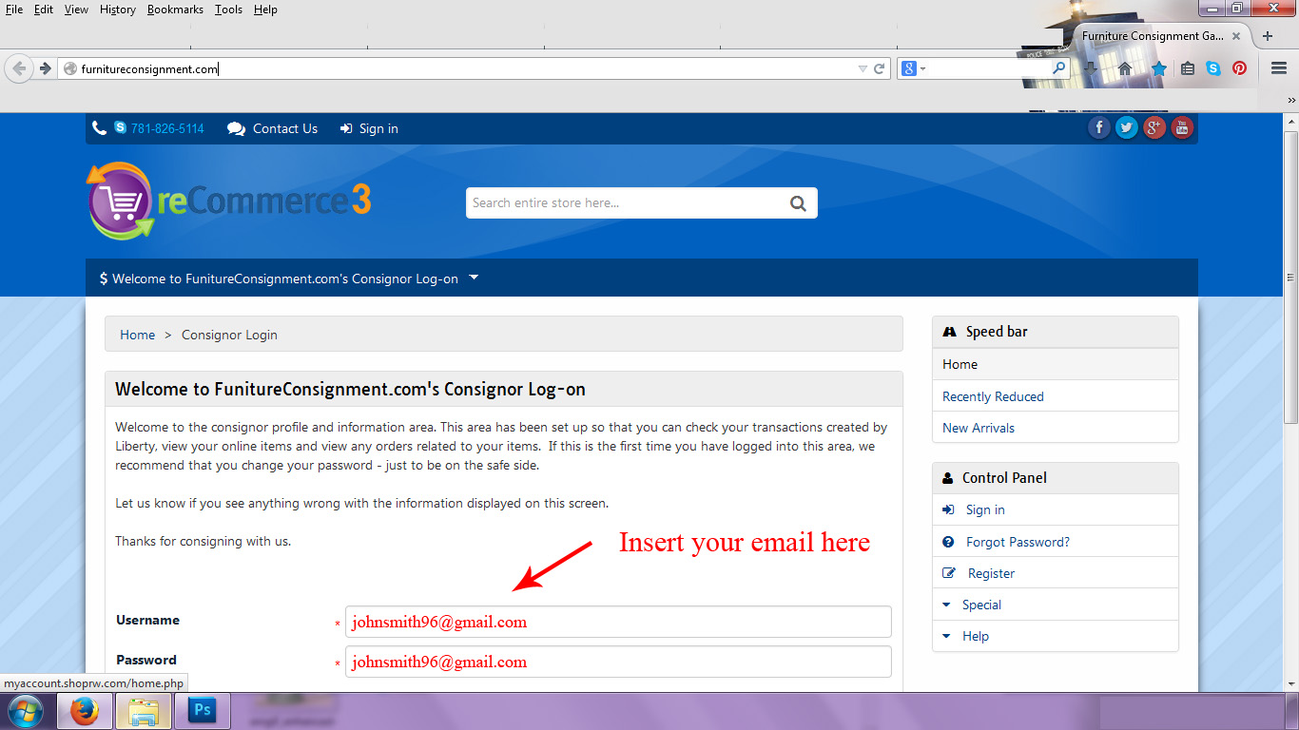Image resolution: width=1299 pixels, height=730 pixels.
Task: Open the Windows Start menu
Action: (x=26, y=711)
